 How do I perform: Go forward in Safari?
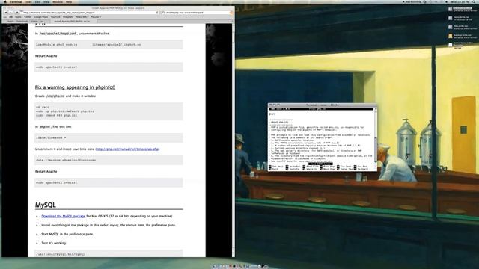click(10, 13)
